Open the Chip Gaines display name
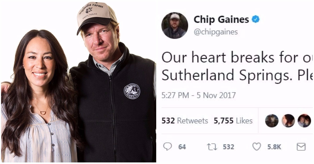 tap(221, 19)
